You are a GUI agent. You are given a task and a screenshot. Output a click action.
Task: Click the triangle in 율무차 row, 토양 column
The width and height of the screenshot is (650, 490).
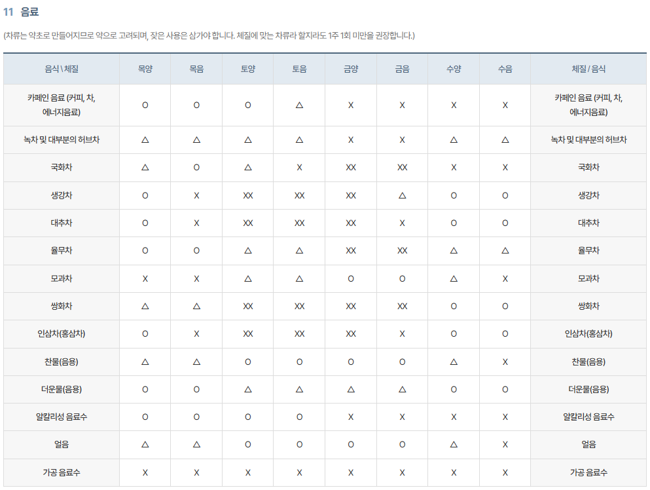(248, 251)
